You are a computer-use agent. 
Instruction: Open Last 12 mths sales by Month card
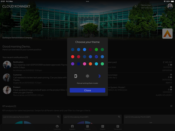click(149, 119)
